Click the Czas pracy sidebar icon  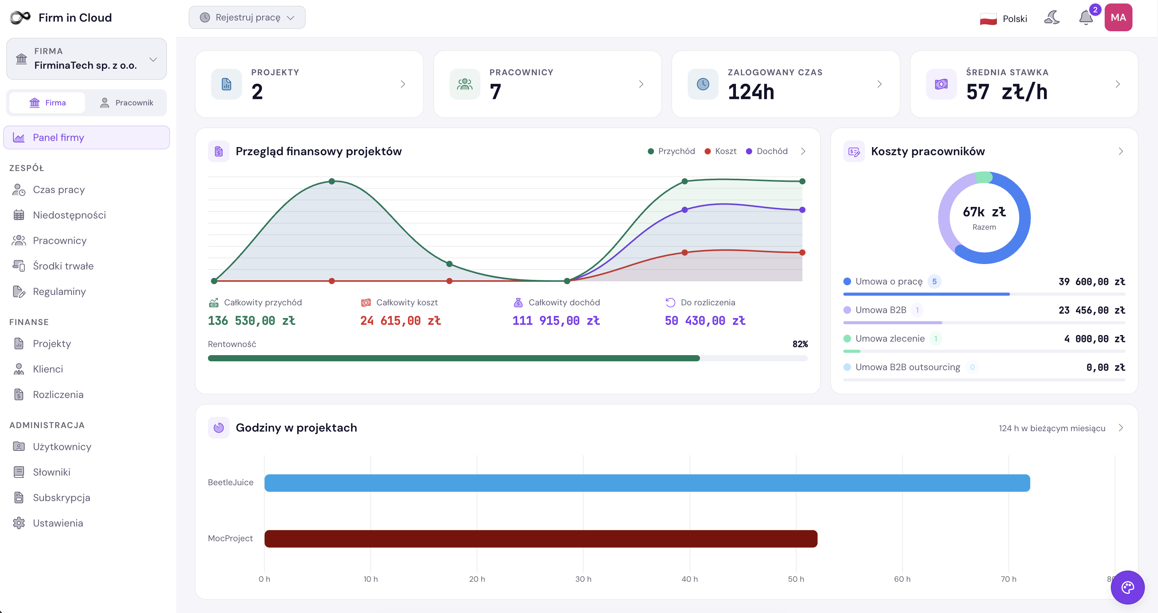click(x=19, y=190)
